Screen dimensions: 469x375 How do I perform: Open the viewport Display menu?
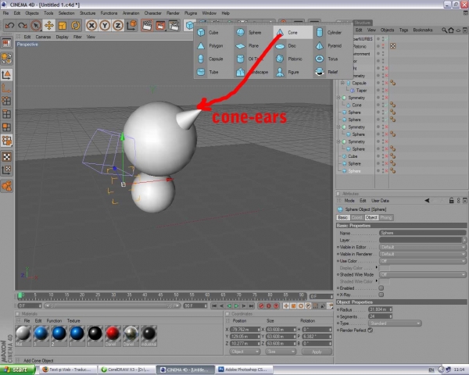click(x=62, y=37)
